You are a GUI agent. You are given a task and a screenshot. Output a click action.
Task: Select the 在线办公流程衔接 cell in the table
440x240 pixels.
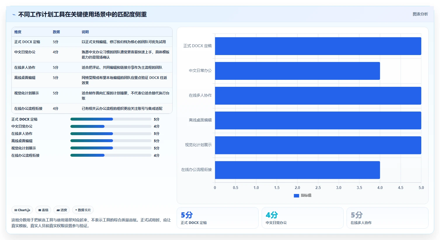[28, 109]
